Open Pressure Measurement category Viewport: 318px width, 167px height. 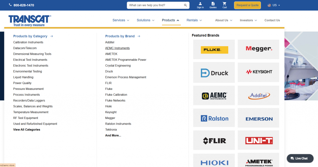[28, 89]
